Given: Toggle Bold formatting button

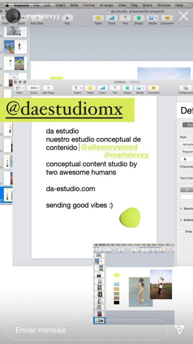Looking at the screenshot, I should [x=185, y=159].
